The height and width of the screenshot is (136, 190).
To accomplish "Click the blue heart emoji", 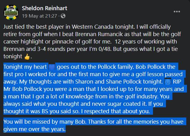I will tap(52, 67).
